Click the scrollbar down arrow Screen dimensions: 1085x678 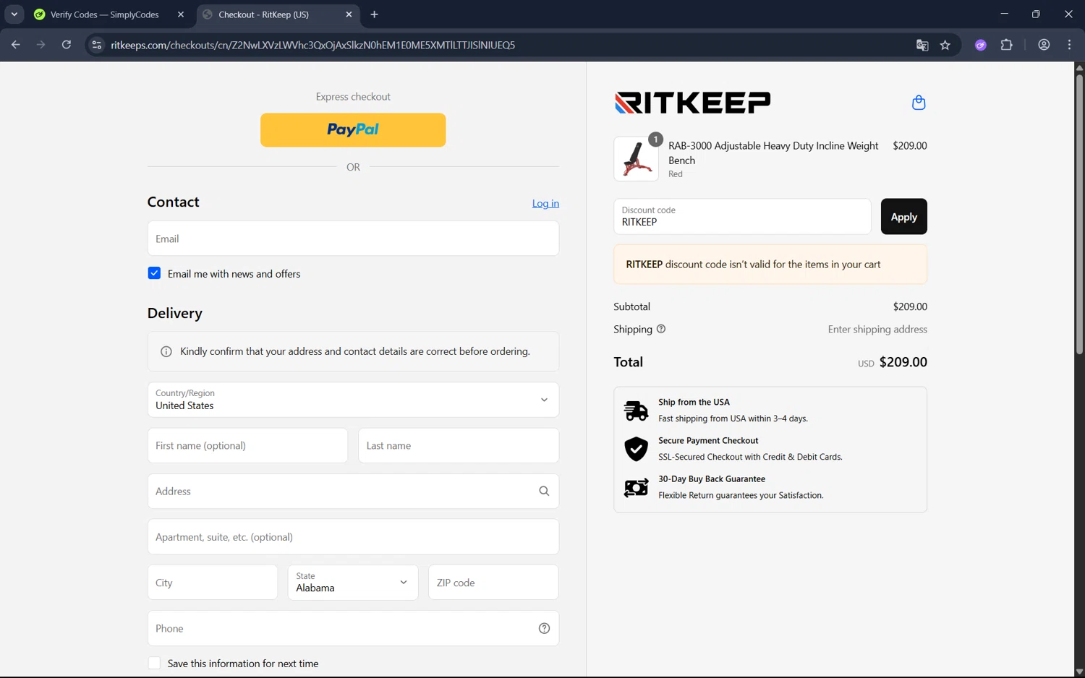[x=1079, y=671]
